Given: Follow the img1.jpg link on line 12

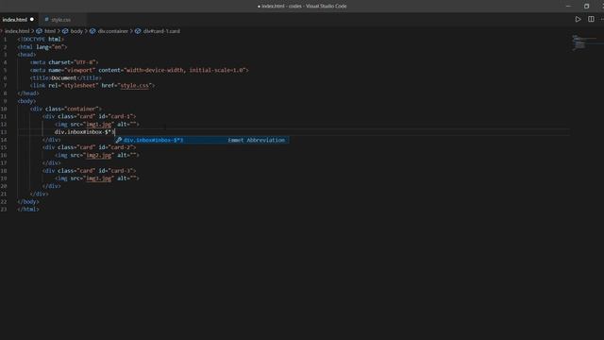Looking at the screenshot, I should click(98, 124).
